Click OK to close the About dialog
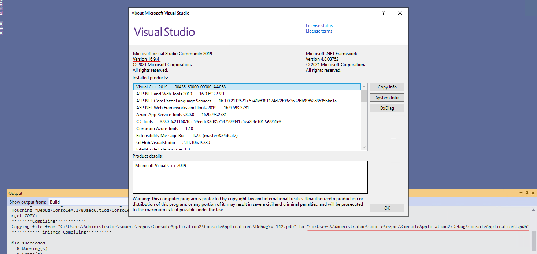This screenshot has height=254, width=537. (x=387, y=208)
